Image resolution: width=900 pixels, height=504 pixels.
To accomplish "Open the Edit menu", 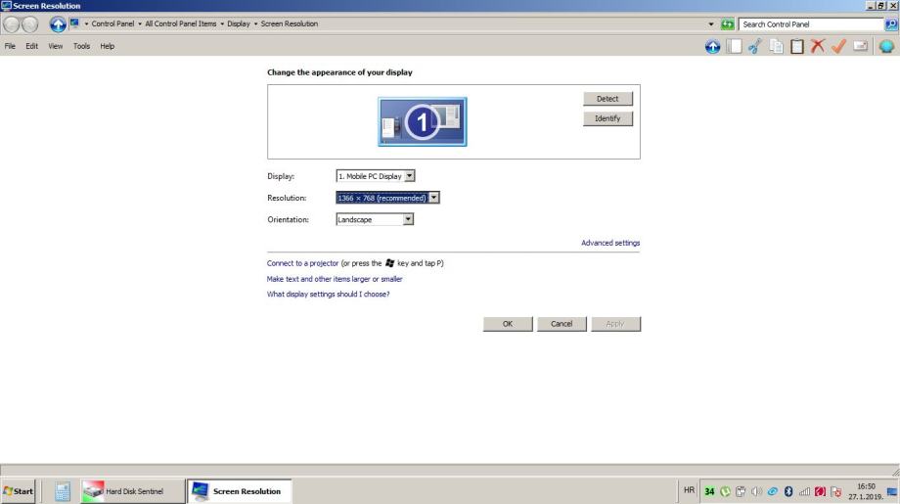I will [31, 46].
